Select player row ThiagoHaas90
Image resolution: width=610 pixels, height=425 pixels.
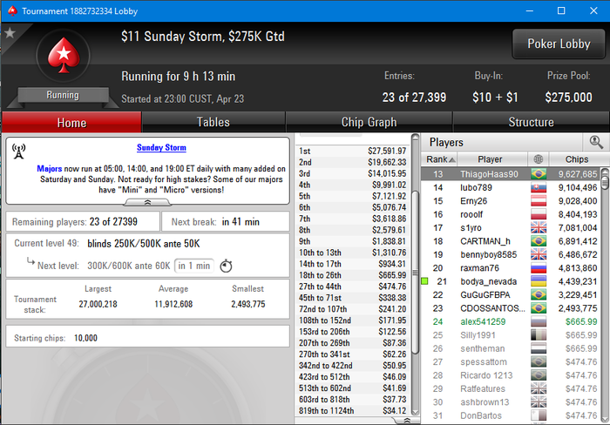(x=512, y=174)
